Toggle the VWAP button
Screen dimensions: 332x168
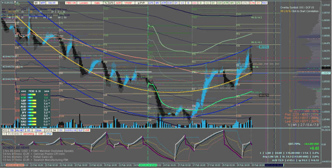[x=128, y=3]
